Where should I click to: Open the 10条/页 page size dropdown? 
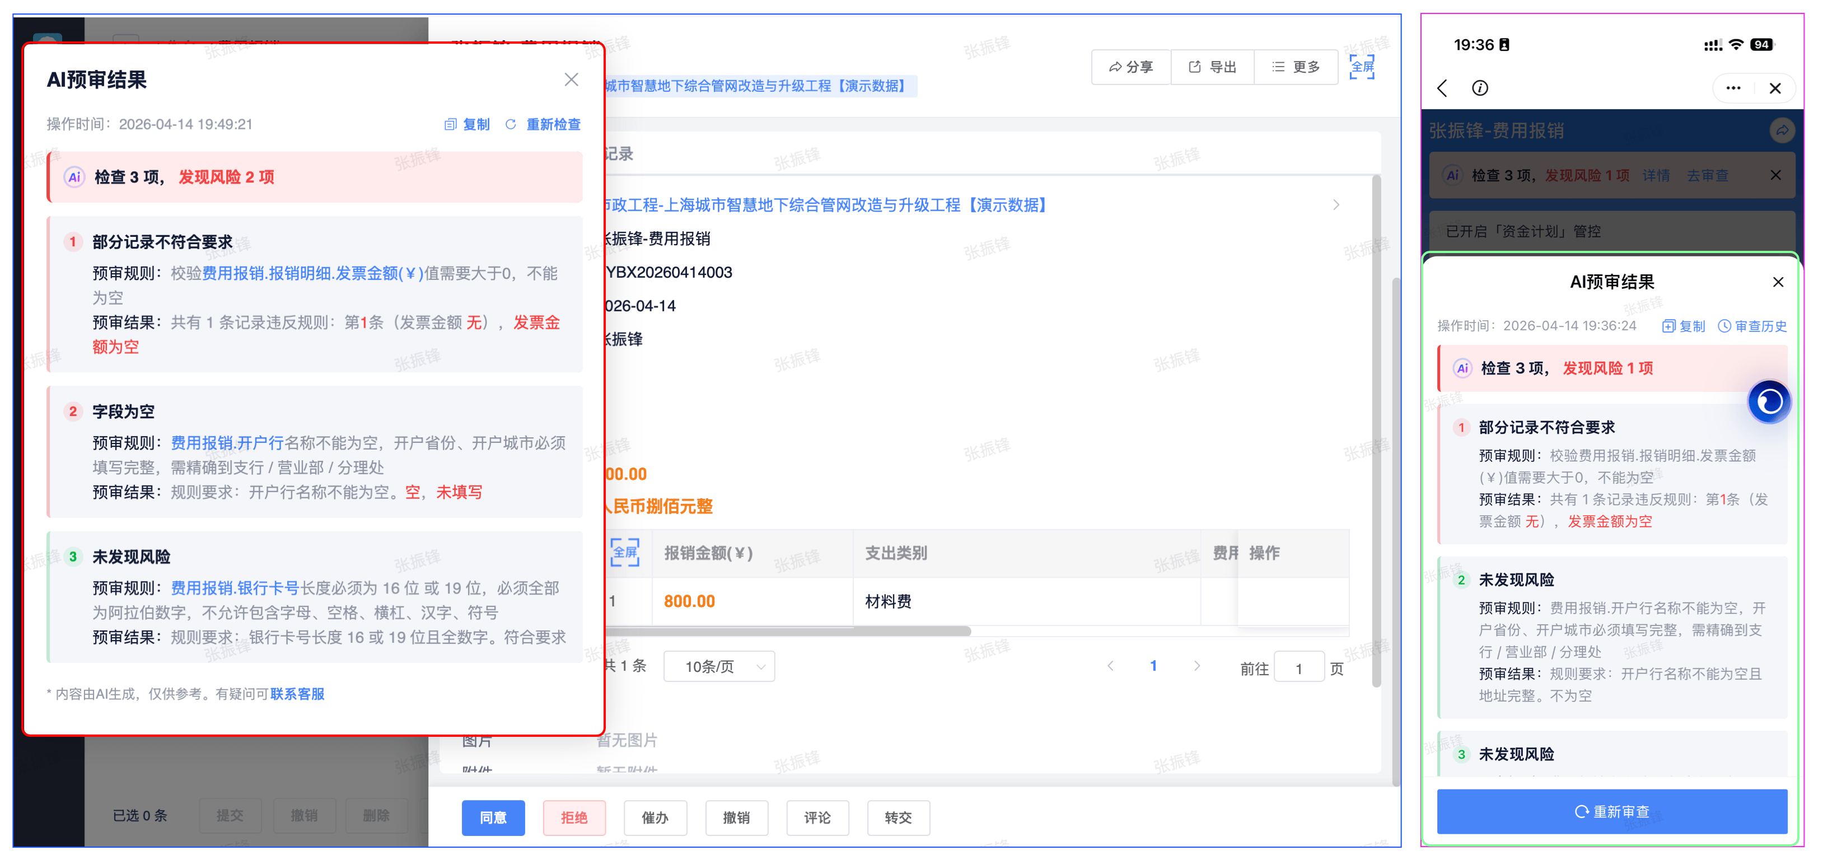(x=719, y=667)
